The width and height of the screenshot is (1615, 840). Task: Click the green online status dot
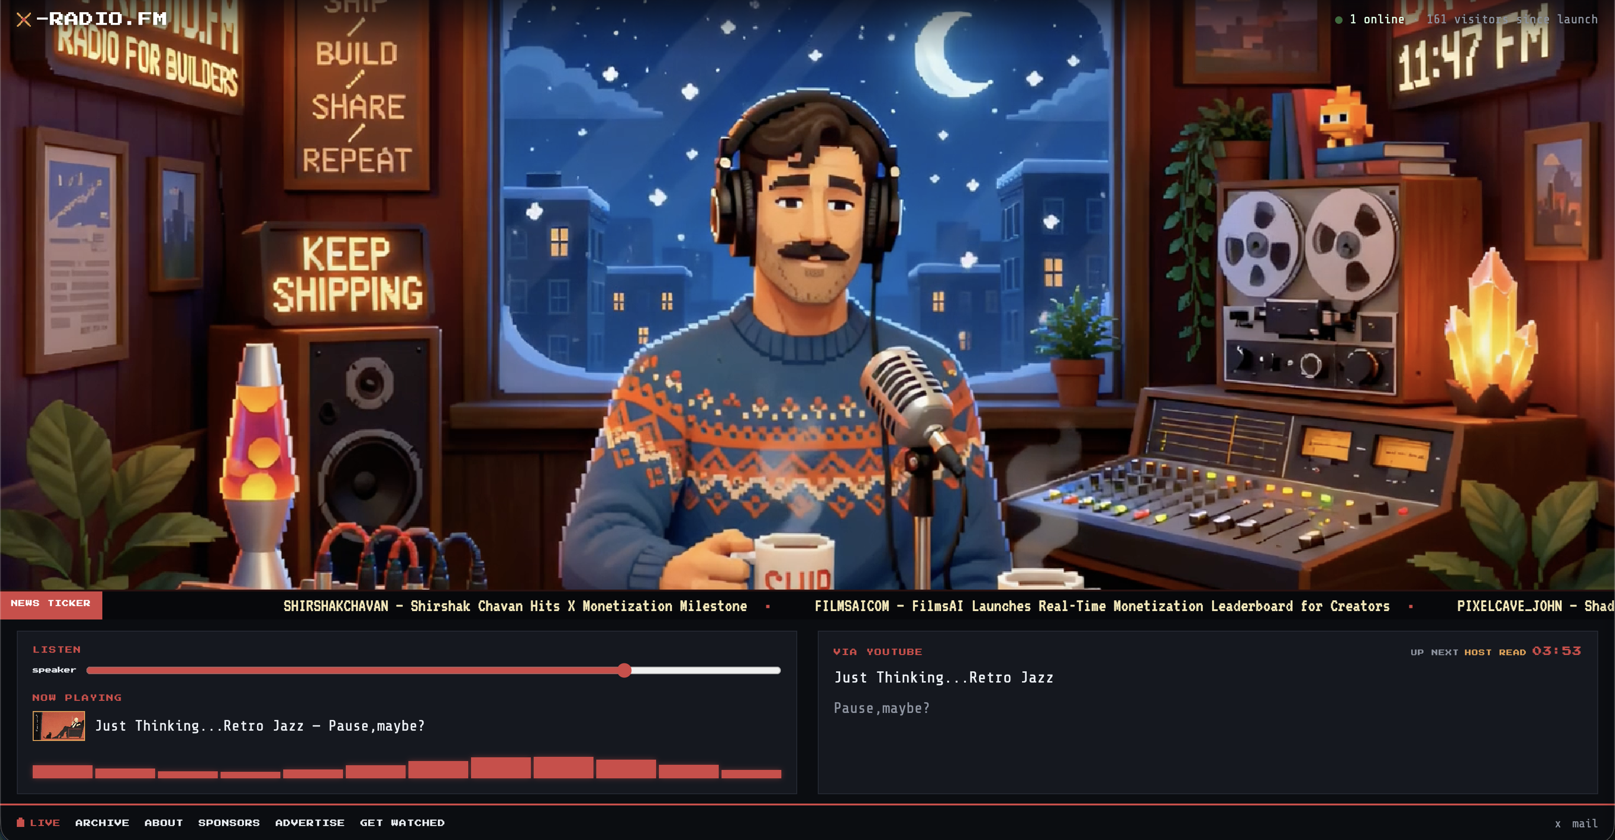(x=1338, y=20)
